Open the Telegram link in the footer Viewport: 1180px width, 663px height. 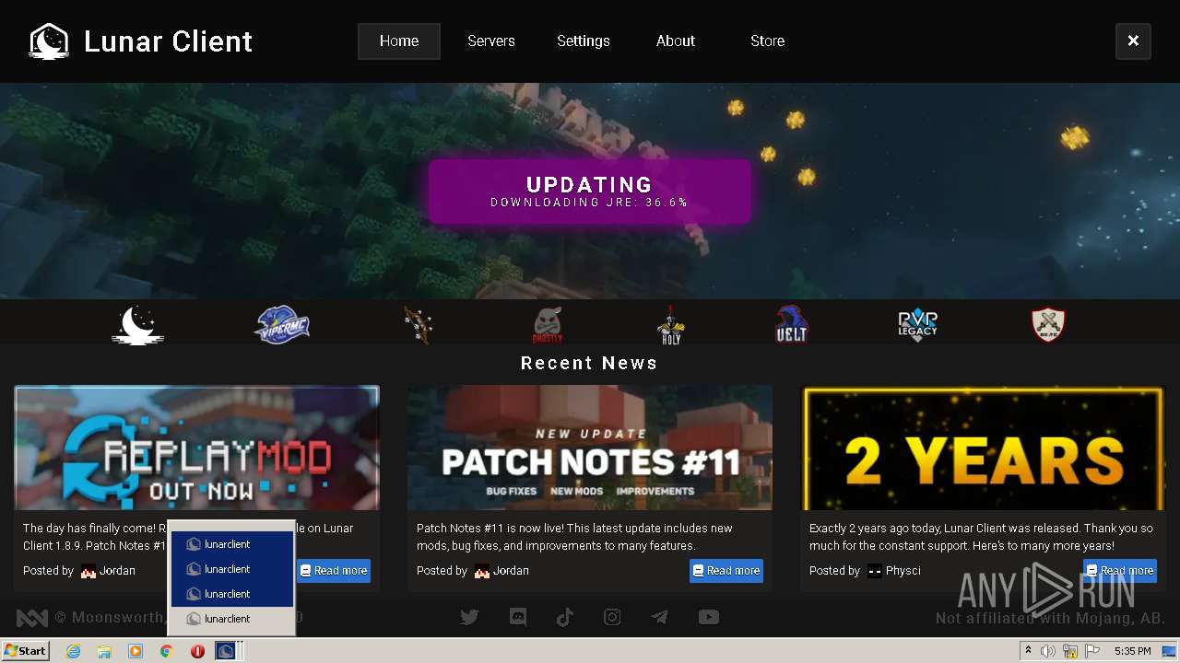pos(660,618)
